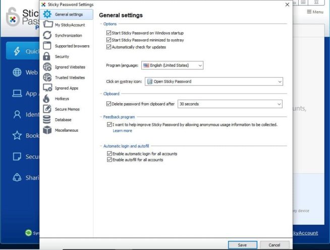Go to Synchronization settings
Screen dimensions: 330x250
(67, 35)
